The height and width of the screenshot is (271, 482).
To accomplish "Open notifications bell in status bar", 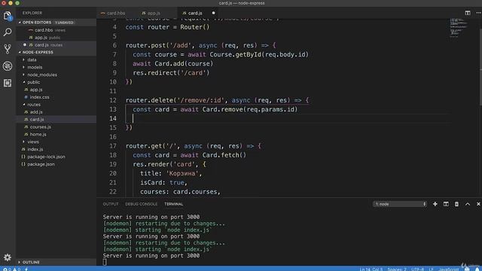I will click(x=477, y=269).
